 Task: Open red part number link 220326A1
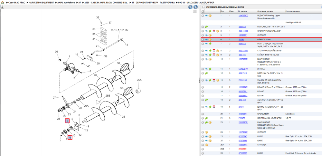243,149
